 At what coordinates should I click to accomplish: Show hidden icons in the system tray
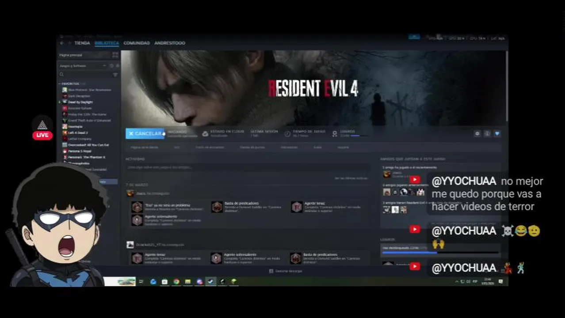point(457,281)
